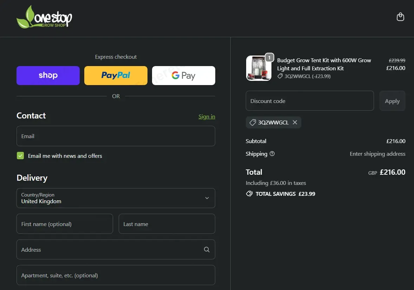Click the shipping help question mark icon
The width and height of the screenshot is (414, 290).
click(x=272, y=154)
